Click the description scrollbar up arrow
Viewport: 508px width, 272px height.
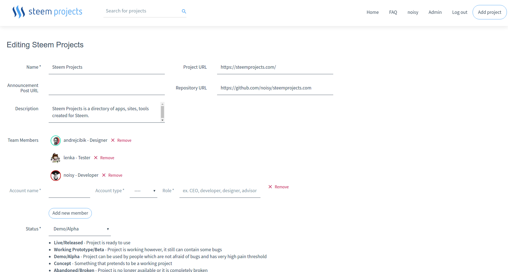pos(163,104)
